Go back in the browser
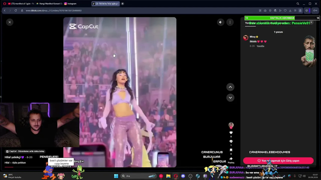321x180 pixels. [5, 10]
